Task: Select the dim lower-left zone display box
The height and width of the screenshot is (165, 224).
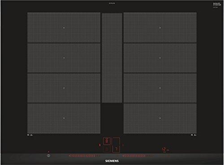Action: point(107,149)
